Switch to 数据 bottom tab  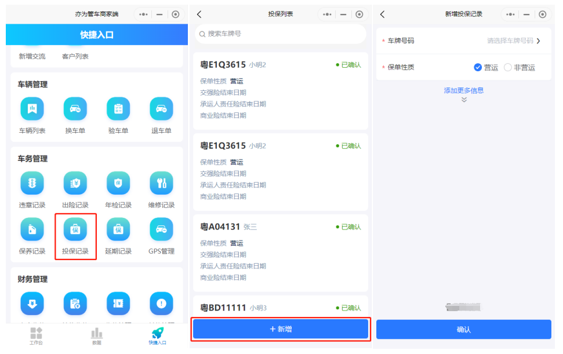point(97,335)
